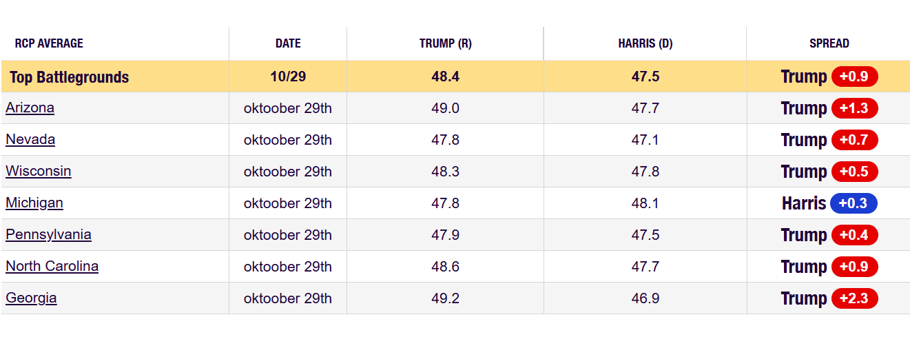
Task: Click the Harris (D) column header
Action: (x=645, y=43)
